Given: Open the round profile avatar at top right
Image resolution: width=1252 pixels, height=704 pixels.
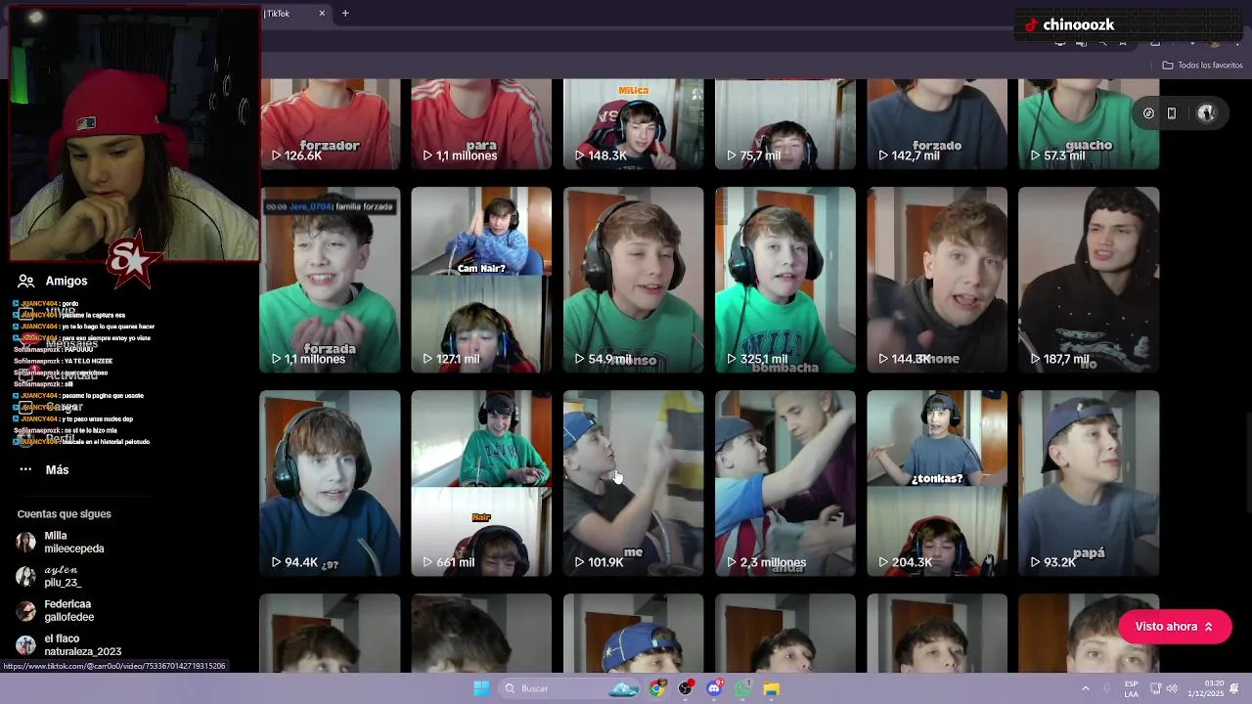Looking at the screenshot, I should tap(1206, 113).
